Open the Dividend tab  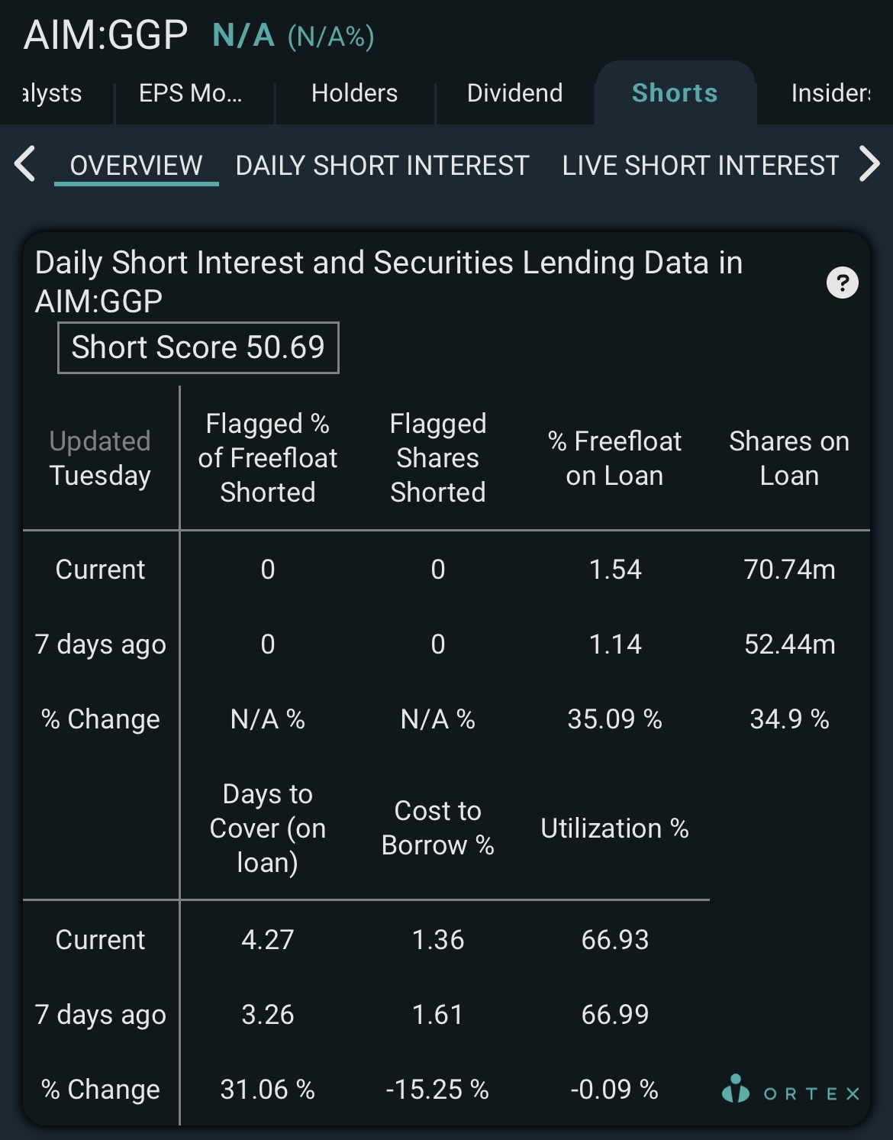514,93
